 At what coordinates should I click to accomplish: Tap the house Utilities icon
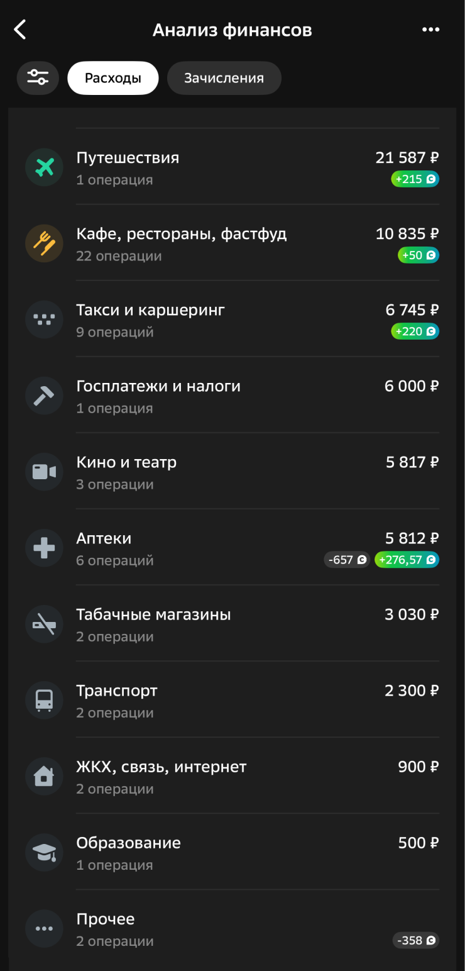pos(44,776)
